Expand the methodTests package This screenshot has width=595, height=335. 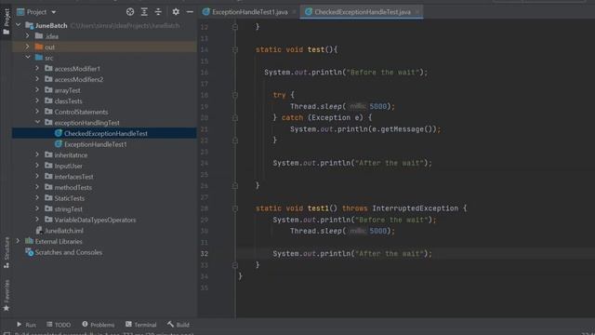[37, 187]
